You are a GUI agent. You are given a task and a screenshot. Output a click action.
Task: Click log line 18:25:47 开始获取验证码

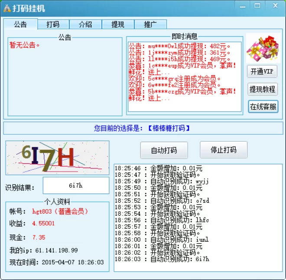[x=157, y=175]
